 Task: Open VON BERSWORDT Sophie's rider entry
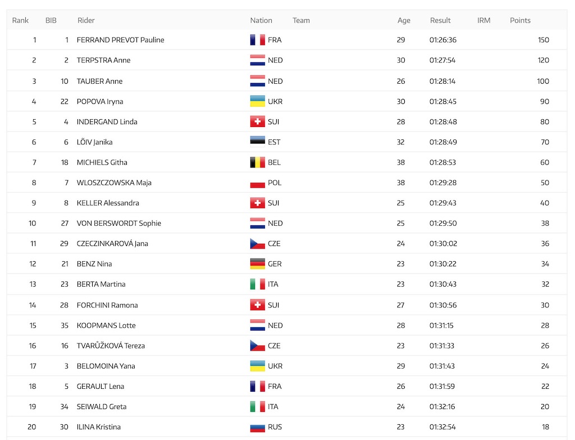click(x=119, y=223)
